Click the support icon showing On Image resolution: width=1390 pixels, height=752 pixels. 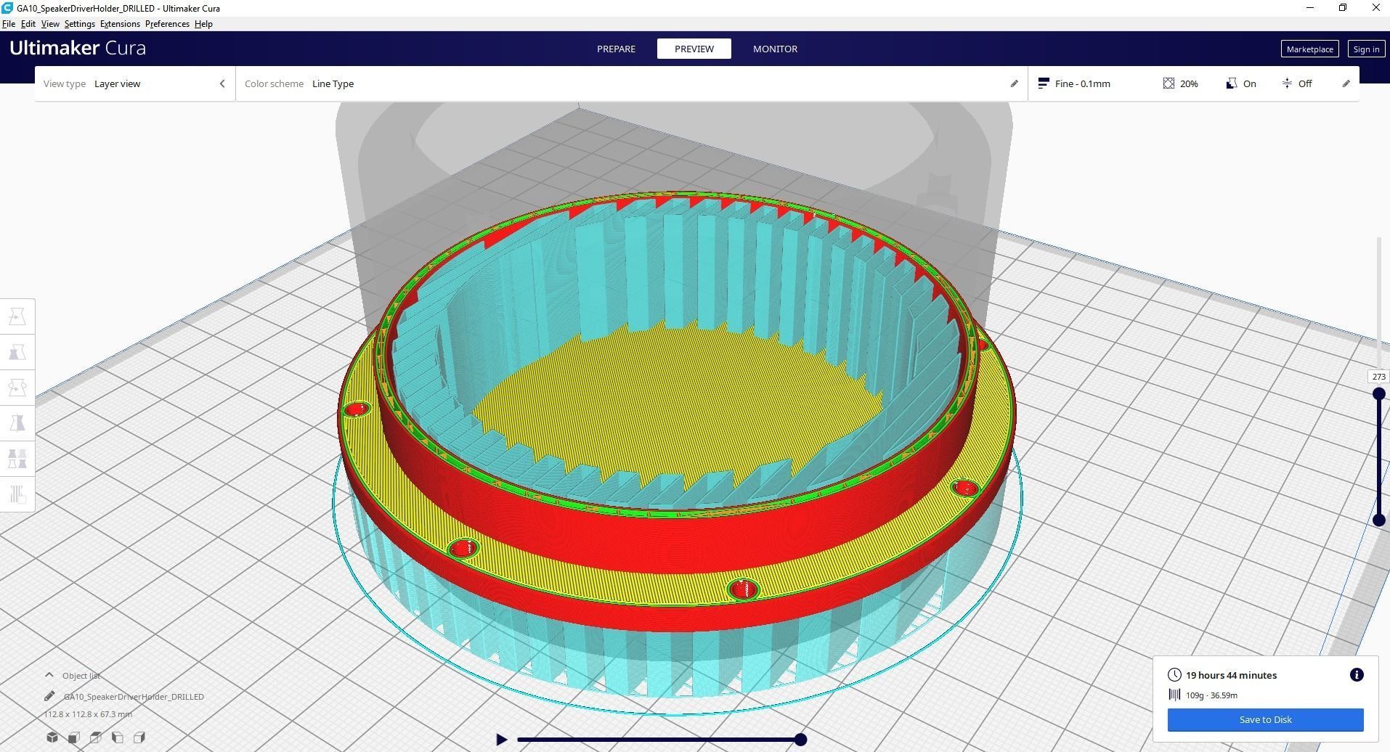click(x=1231, y=83)
